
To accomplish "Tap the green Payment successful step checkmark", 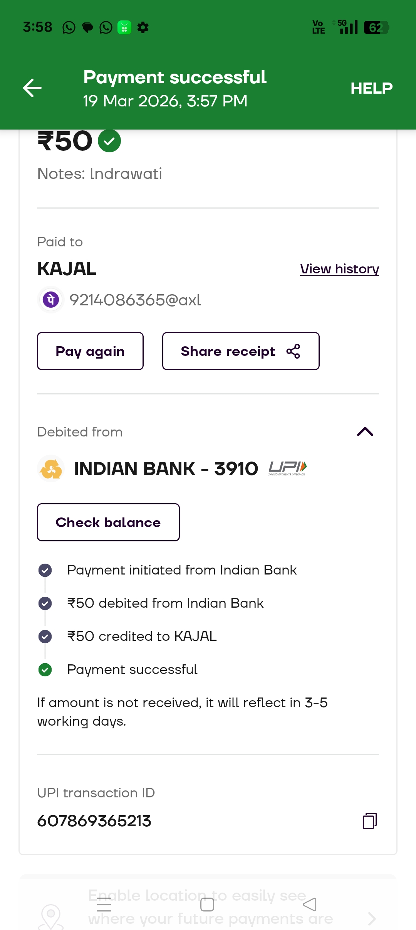I will [45, 670].
